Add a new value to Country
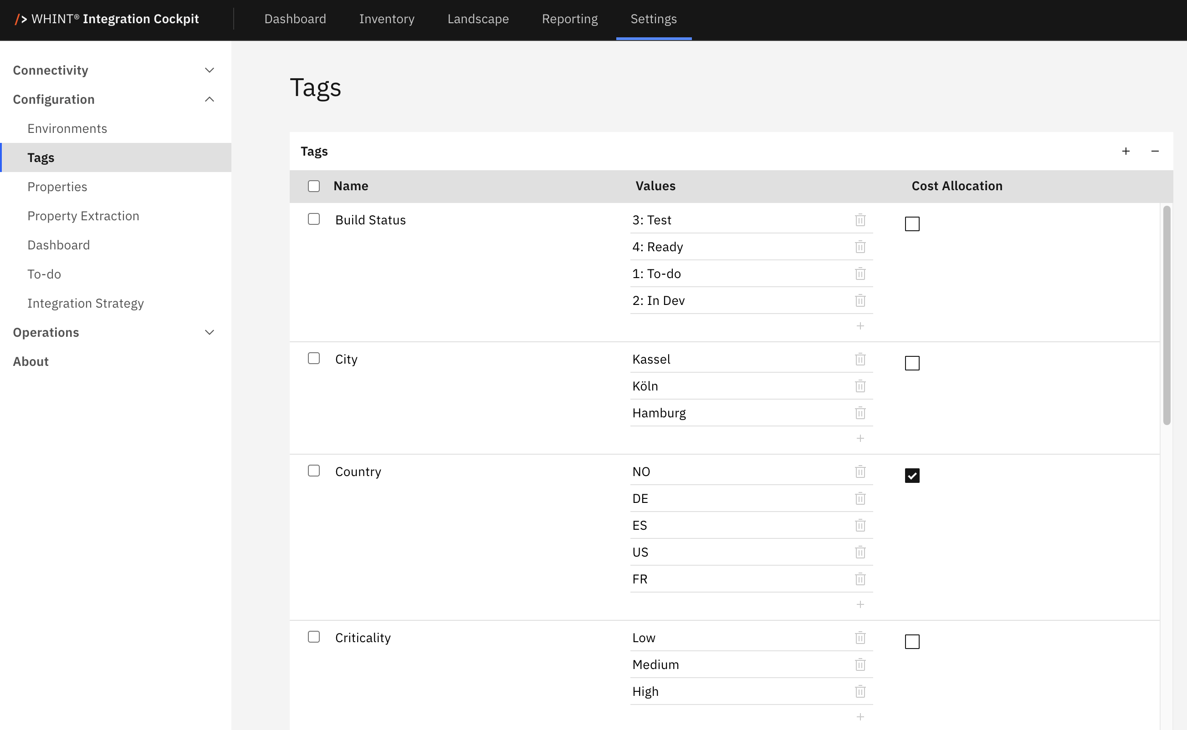Viewport: 1187px width, 730px height. click(860, 604)
